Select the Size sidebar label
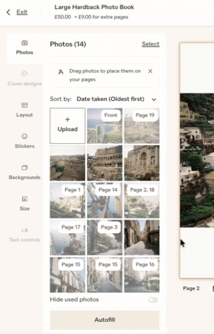Image resolution: width=214 pixels, height=334 pixels. click(24, 209)
